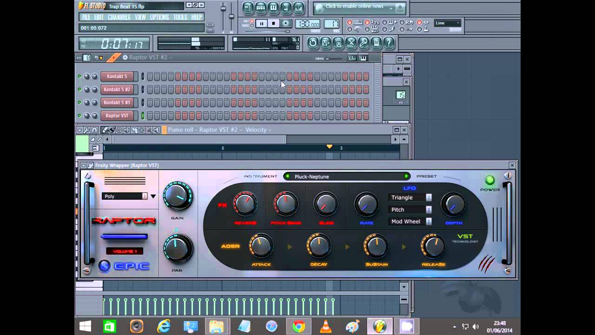Screen dimensions: 595x335
Task: Select the magnet snap tool in piano roll
Action: tap(94, 130)
